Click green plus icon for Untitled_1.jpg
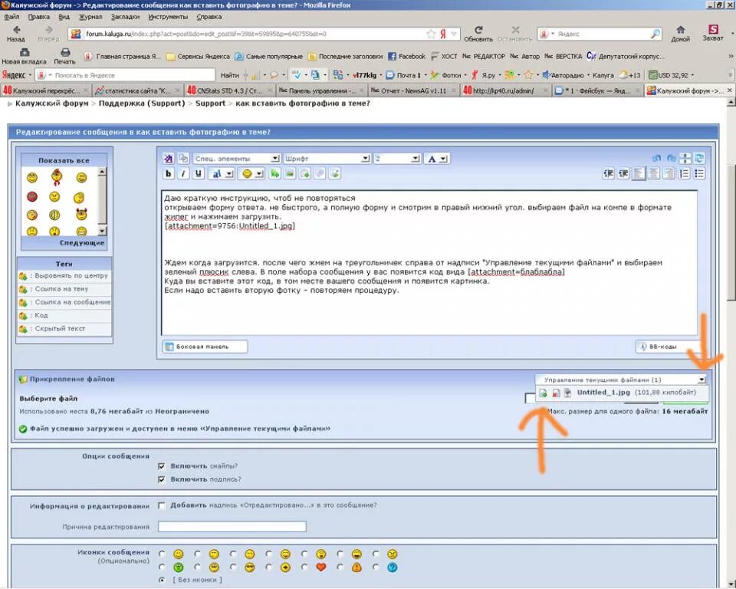 543,393
